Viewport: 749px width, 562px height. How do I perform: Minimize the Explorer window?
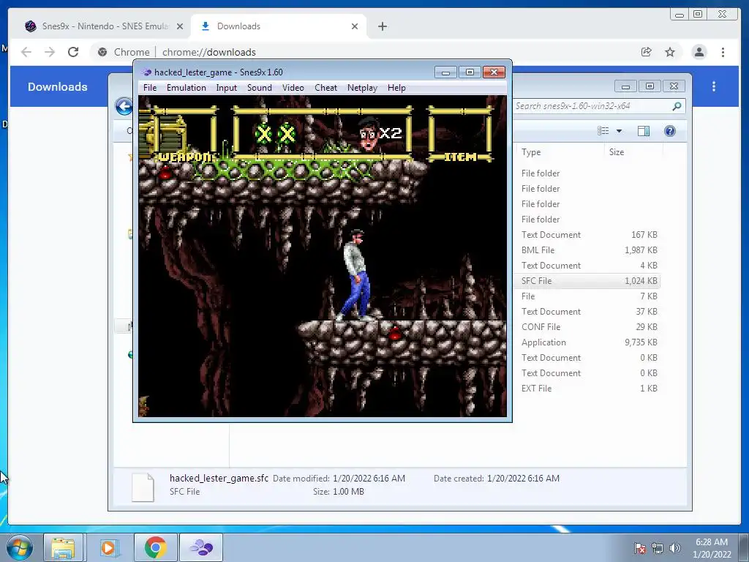625,86
